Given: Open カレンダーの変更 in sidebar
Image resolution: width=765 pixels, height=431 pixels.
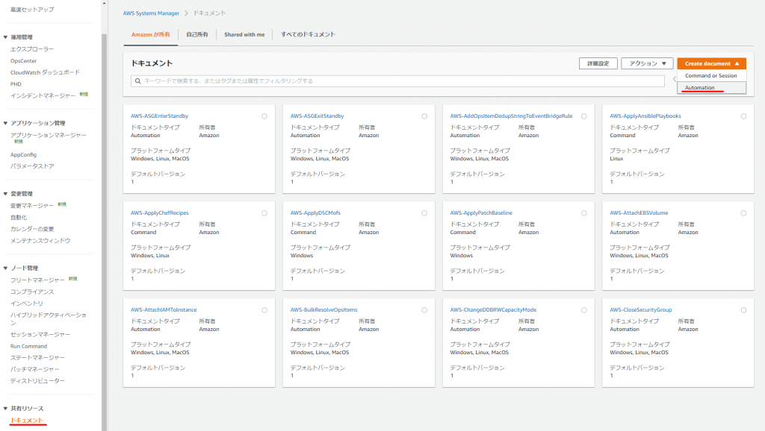Looking at the screenshot, I should 32,230.
